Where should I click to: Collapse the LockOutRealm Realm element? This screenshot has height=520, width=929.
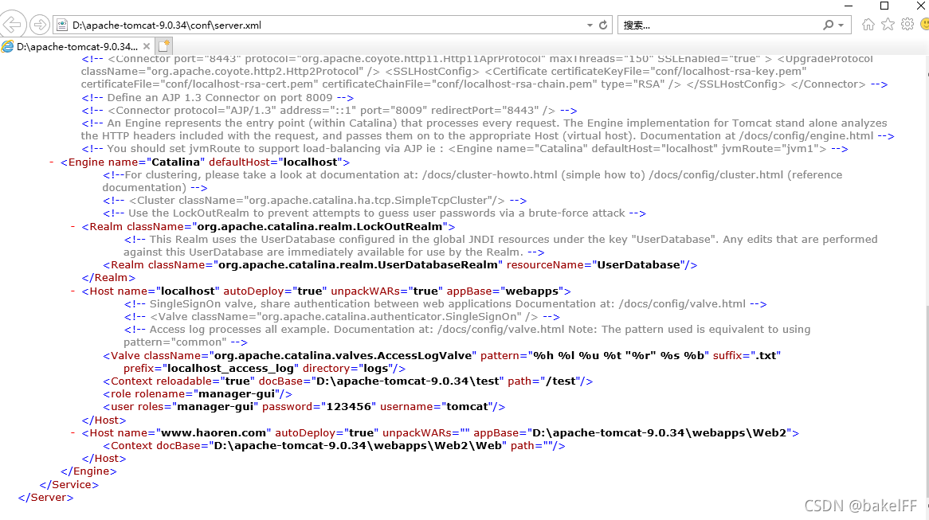73,227
